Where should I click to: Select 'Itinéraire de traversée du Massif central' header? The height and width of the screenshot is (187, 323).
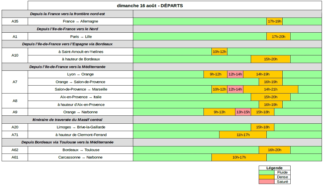tap(67, 120)
